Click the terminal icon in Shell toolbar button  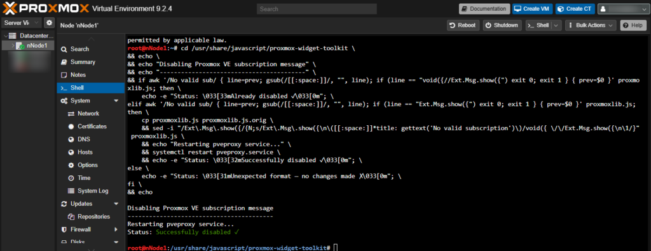click(x=531, y=25)
